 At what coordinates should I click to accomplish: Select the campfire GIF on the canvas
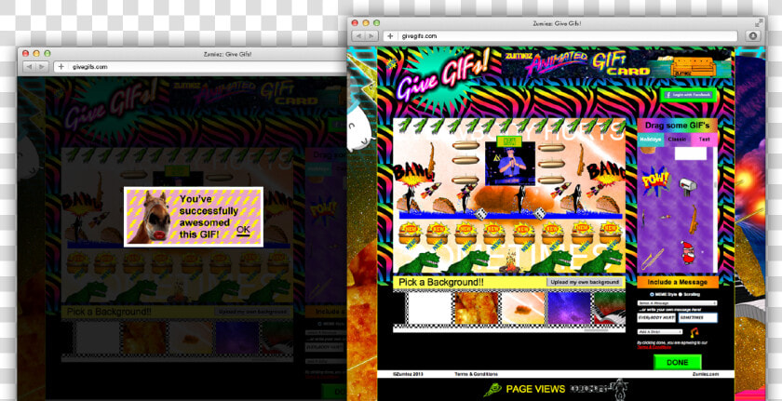pyautogui.click(x=508, y=263)
